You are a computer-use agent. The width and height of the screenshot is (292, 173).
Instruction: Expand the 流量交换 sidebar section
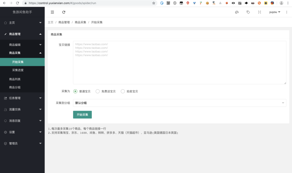pyautogui.click(x=22, y=109)
